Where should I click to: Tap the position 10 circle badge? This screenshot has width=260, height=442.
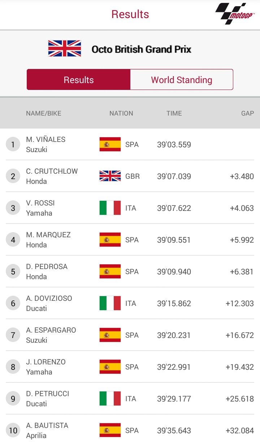13,430
